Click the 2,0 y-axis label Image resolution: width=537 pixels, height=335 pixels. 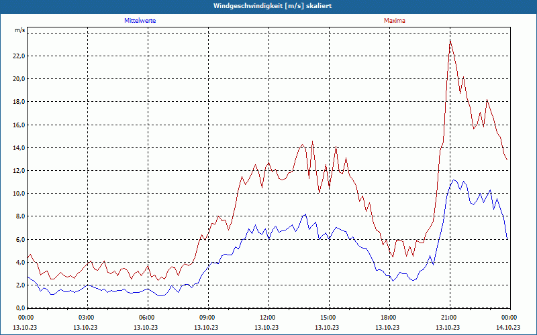pyautogui.click(x=20, y=285)
